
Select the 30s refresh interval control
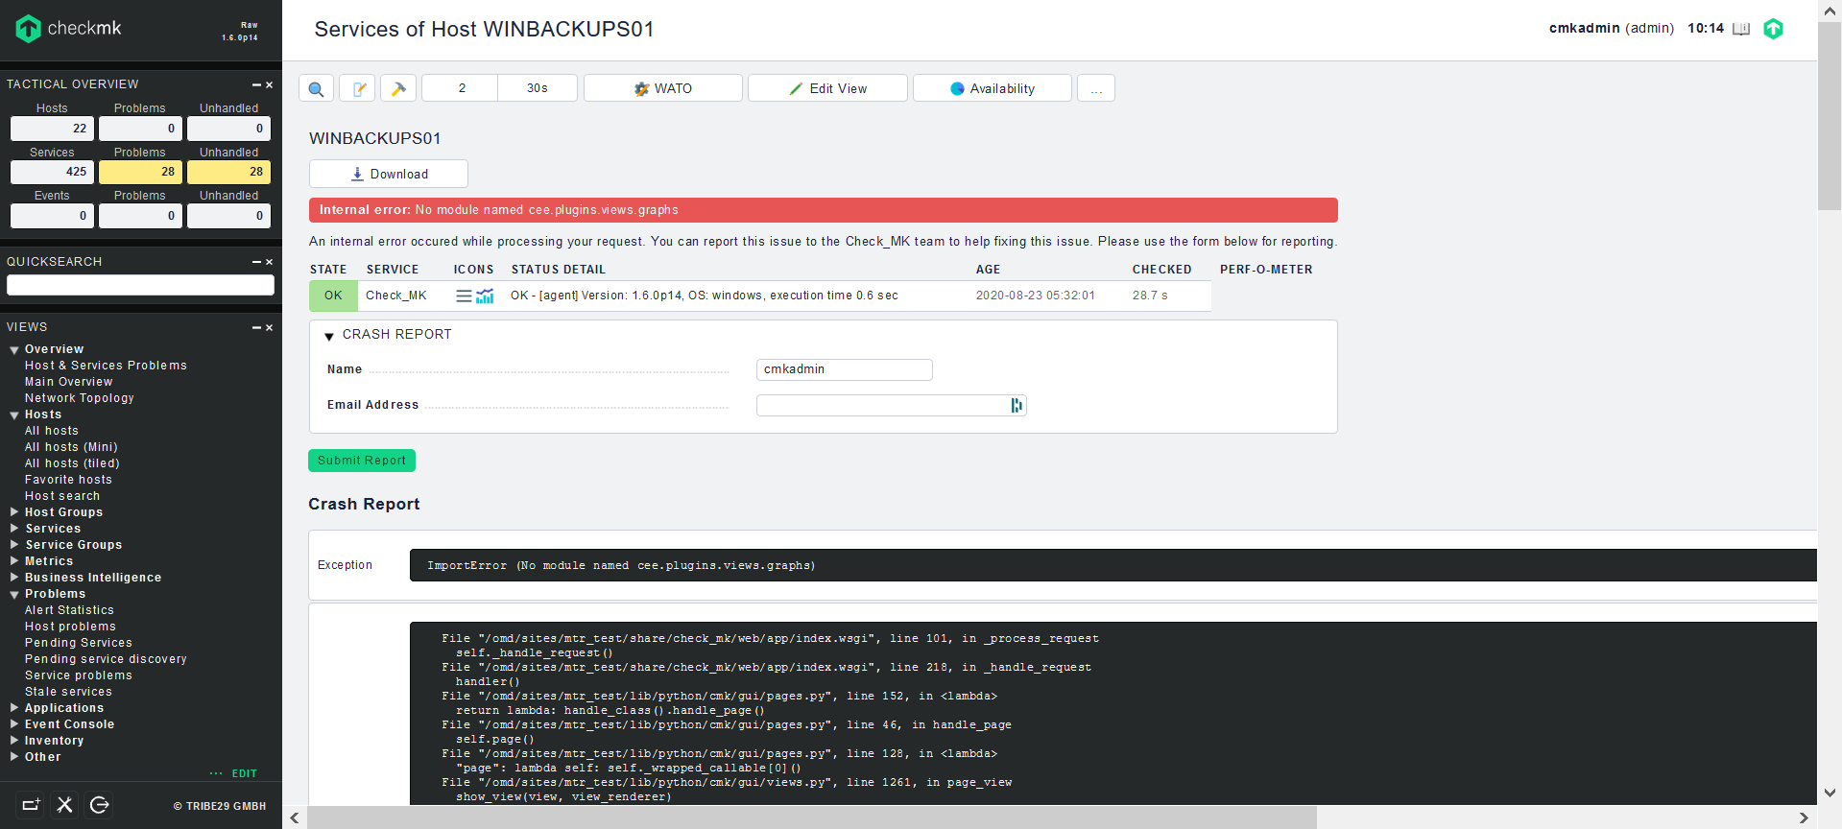click(x=538, y=88)
